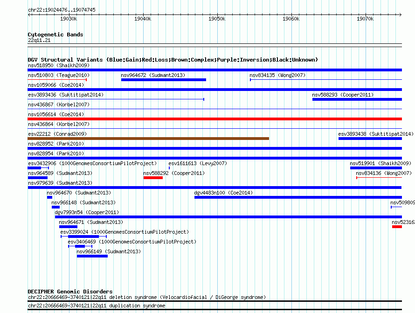Screen dimensions: 415x313
Task: Click the blue nsv966149 variant bar
Action: click(x=92, y=256)
